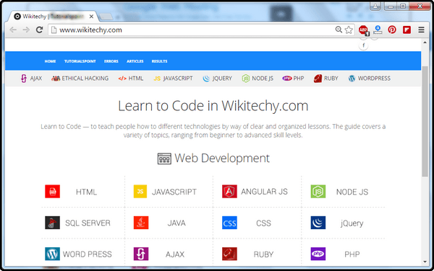Click the ANGULAR JS text label
Image resolution: width=434 pixels, height=271 pixels.
tap(264, 191)
